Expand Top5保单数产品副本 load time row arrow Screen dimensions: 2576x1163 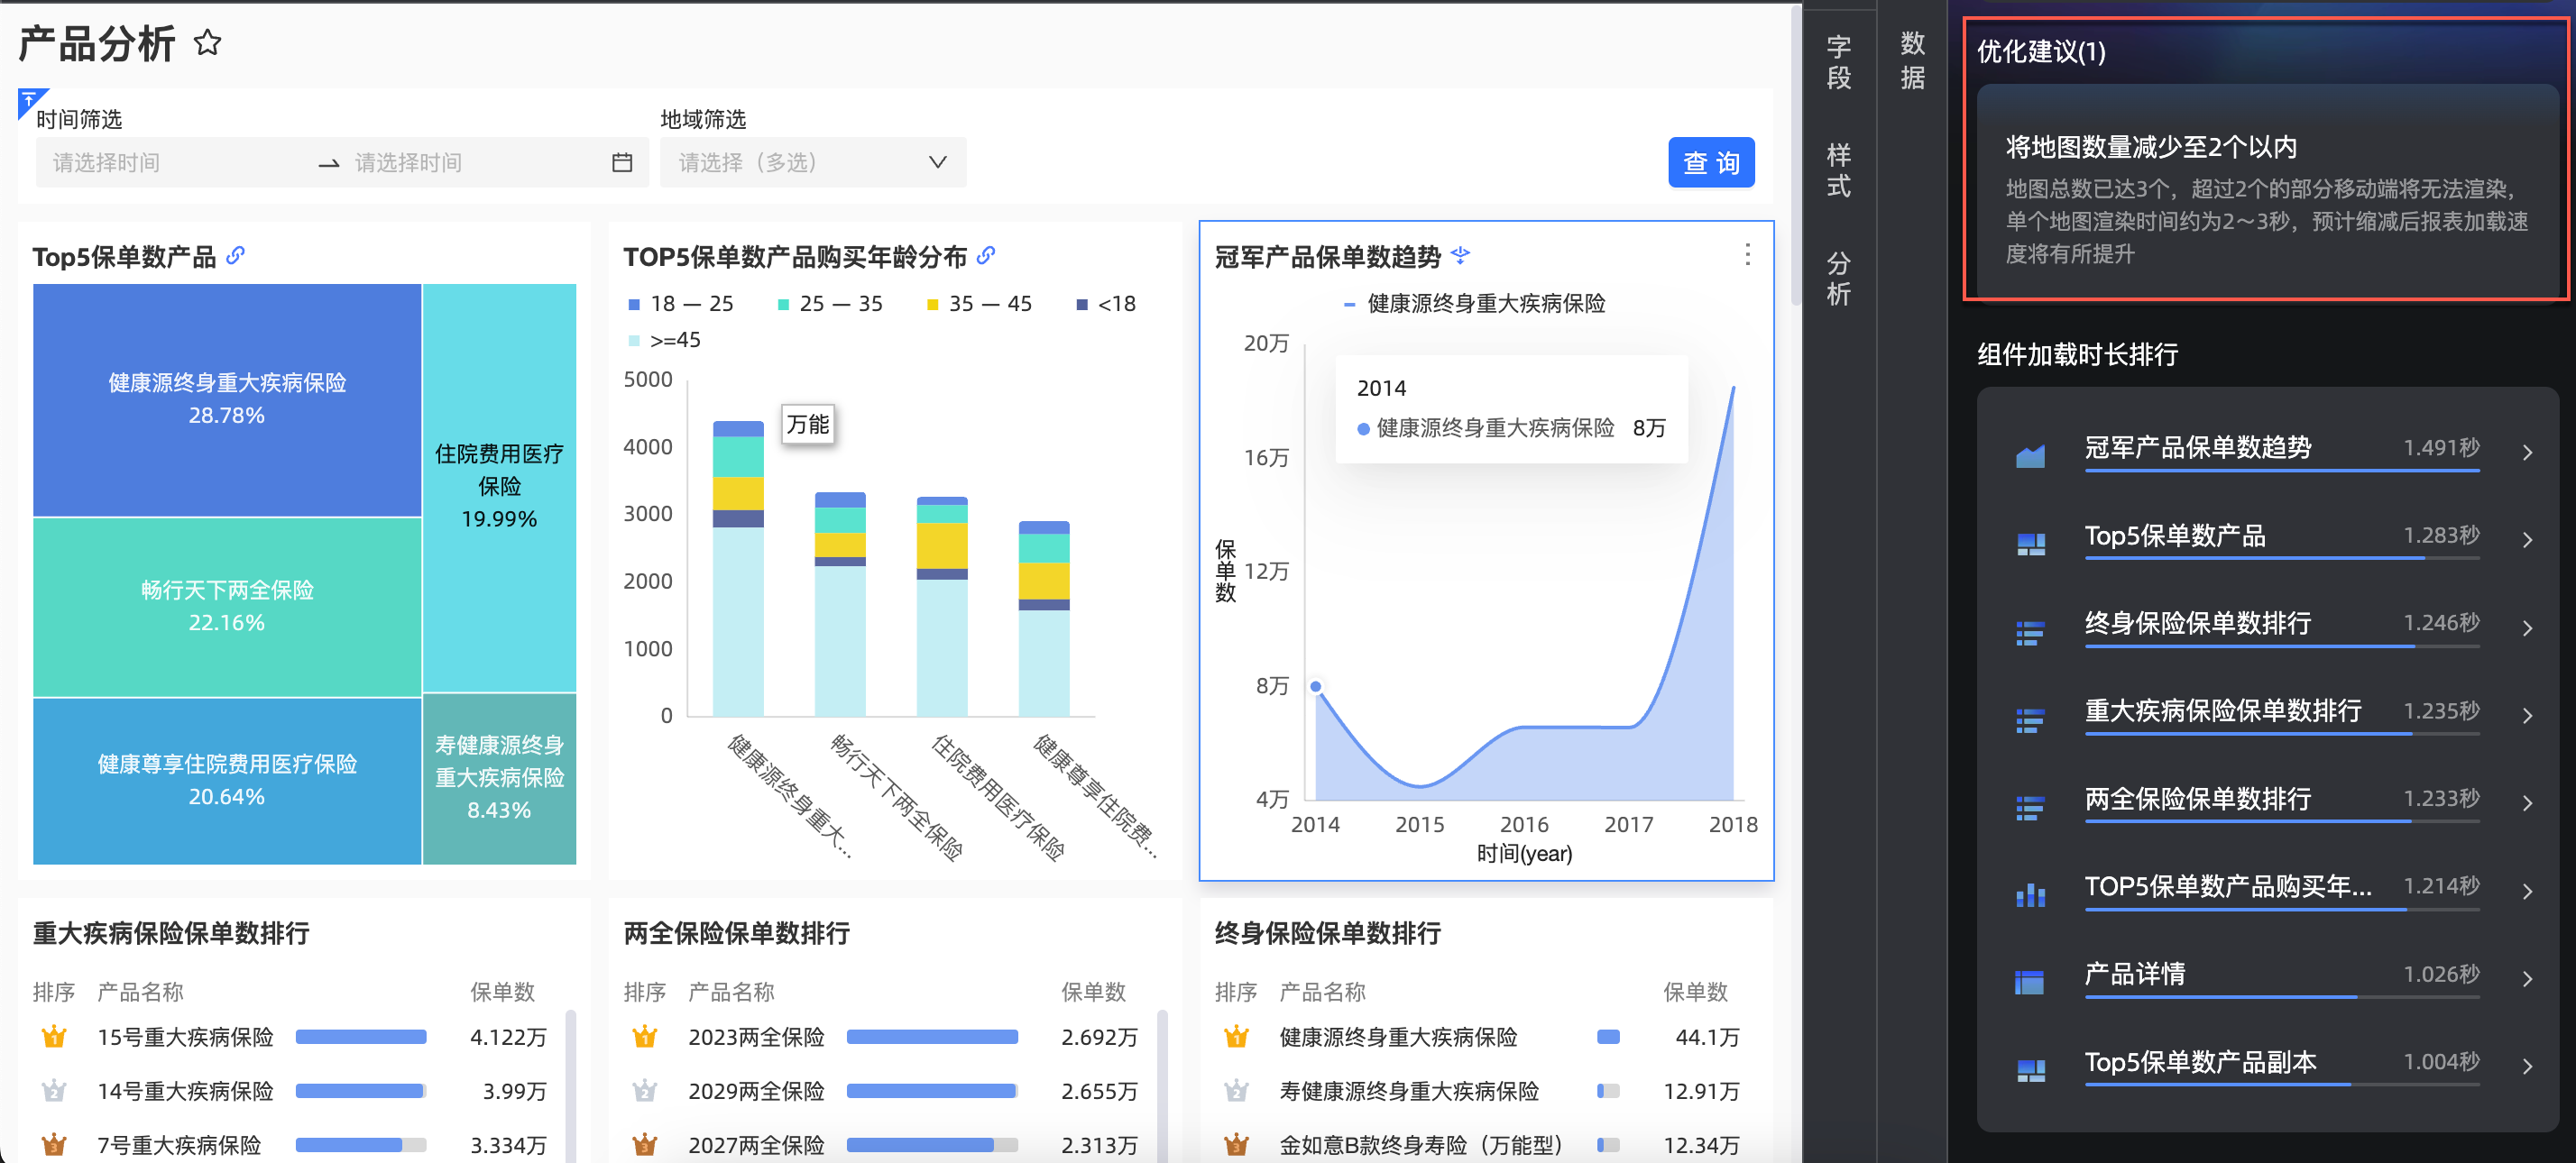click(x=2527, y=1066)
